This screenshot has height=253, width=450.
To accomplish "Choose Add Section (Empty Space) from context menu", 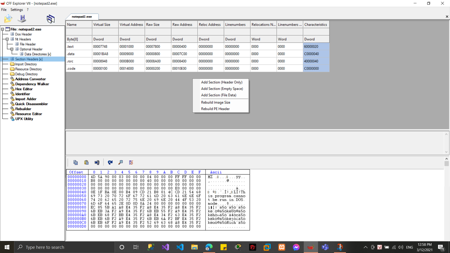I will [x=222, y=89].
